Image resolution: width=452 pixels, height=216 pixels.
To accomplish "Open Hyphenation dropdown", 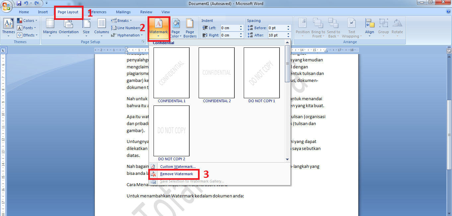I will pos(127,35).
